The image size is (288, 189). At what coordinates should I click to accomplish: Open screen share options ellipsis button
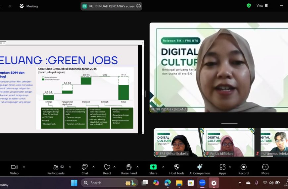[139, 6]
